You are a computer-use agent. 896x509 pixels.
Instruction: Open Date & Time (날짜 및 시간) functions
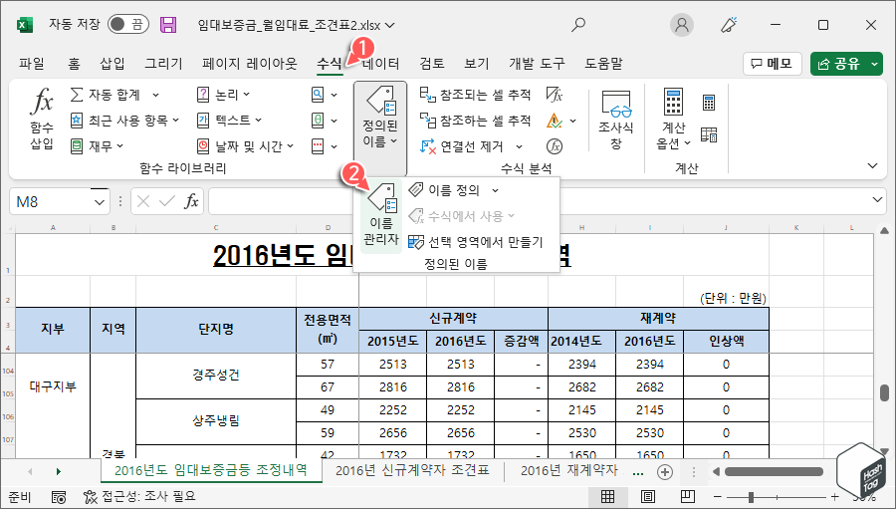(245, 145)
